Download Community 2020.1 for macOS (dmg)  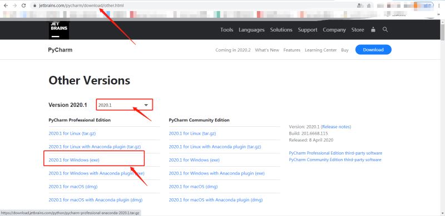tap(193, 187)
